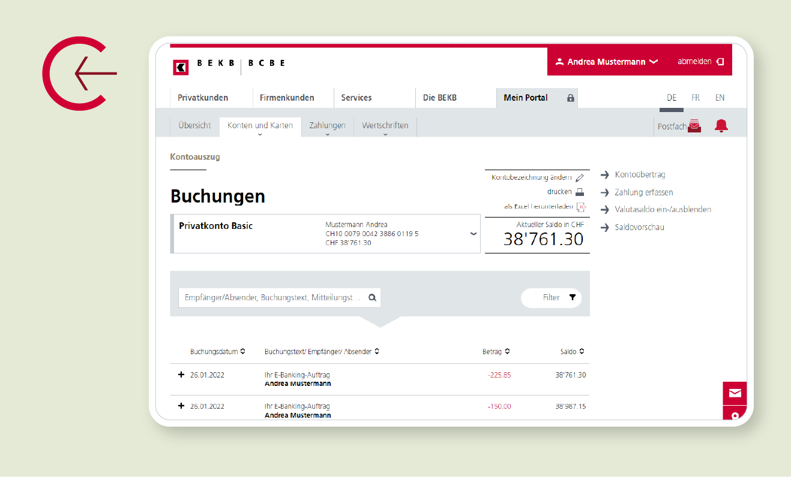Open the Filter options
Screen dimensions: 791x477
[551, 298]
